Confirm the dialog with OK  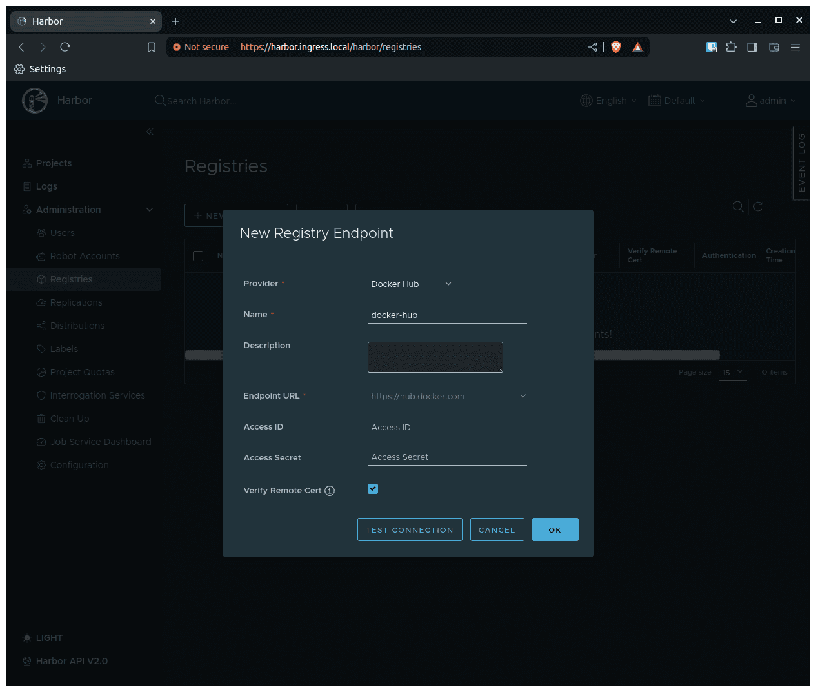[x=555, y=529]
